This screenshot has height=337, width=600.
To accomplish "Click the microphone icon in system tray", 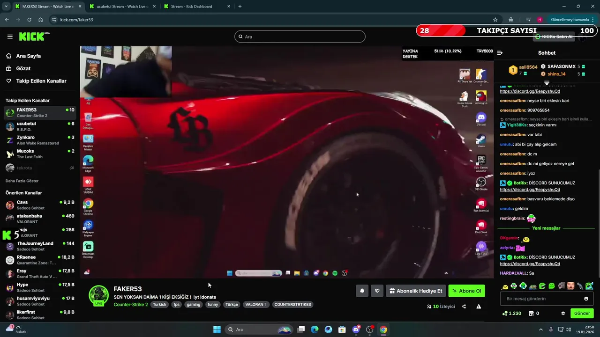I will point(551,330).
